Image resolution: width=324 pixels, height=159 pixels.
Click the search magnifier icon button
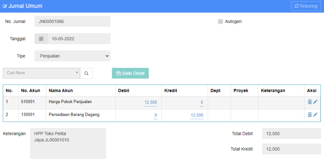(x=86, y=73)
